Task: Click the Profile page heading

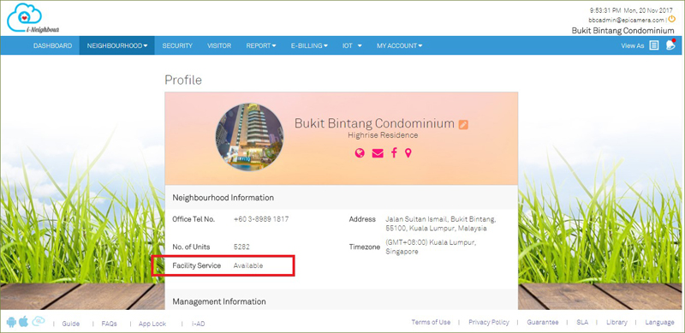Action: click(x=183, y=80)
